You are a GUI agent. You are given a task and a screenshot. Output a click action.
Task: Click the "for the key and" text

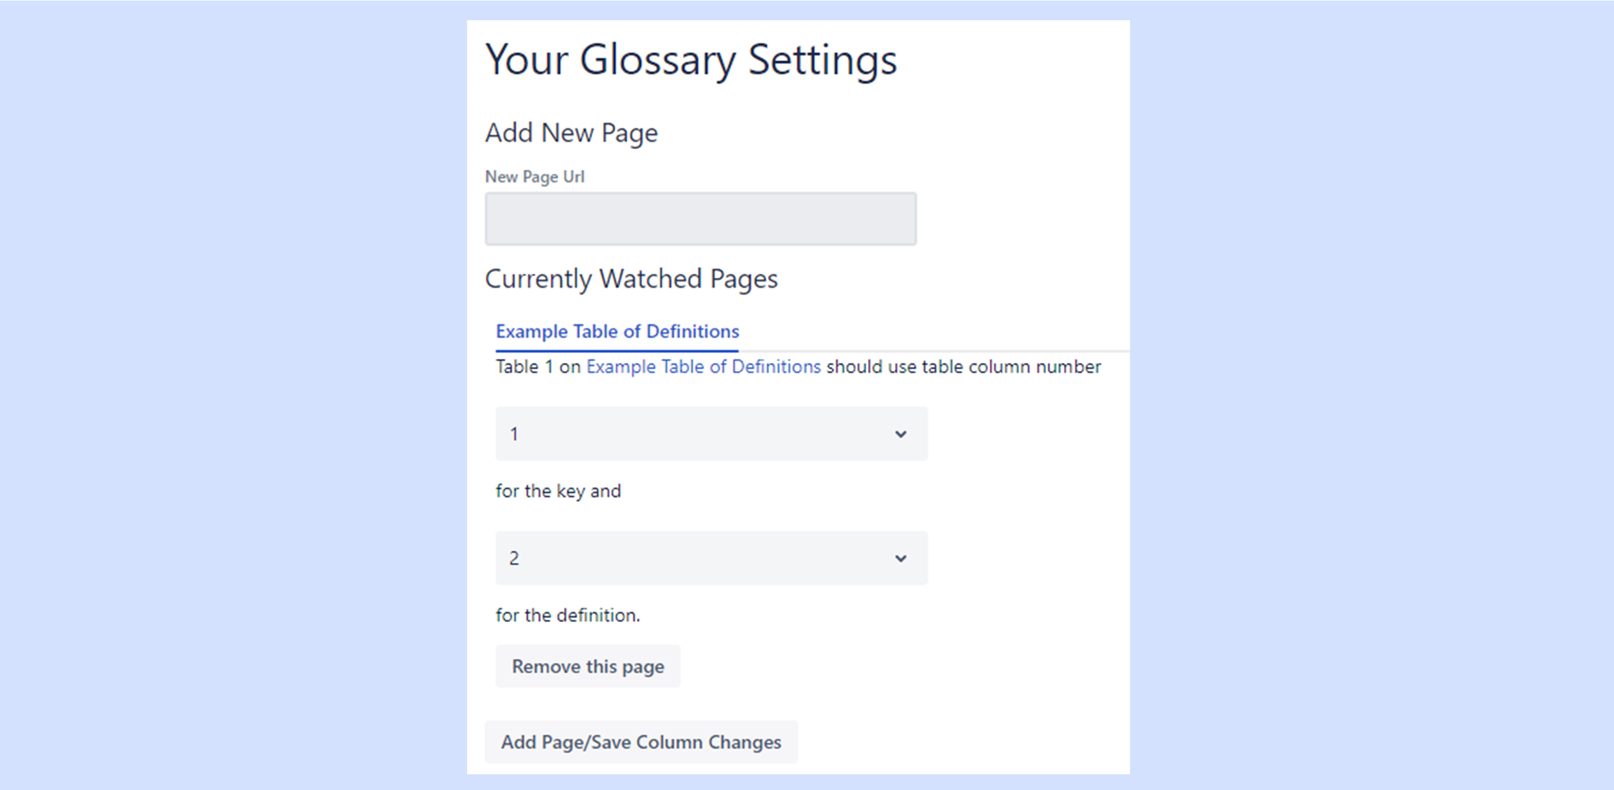click(558, 491)
